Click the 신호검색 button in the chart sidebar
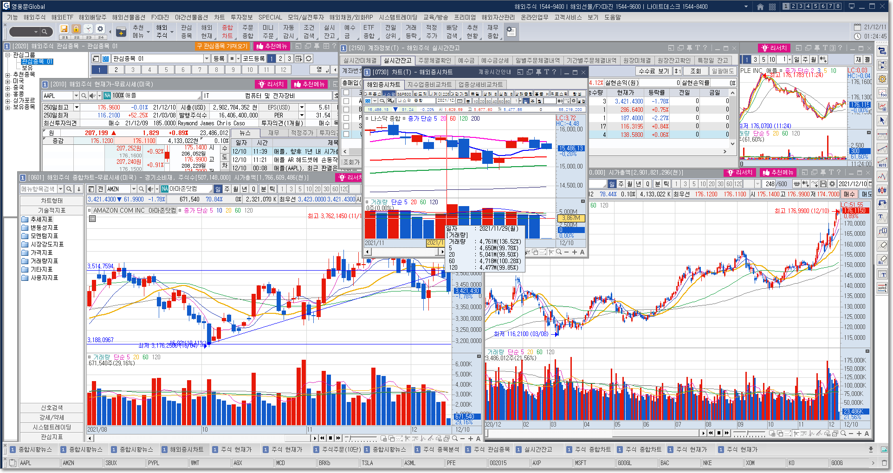This screenshot has height=473, width=893. click(x=52, y=408)
